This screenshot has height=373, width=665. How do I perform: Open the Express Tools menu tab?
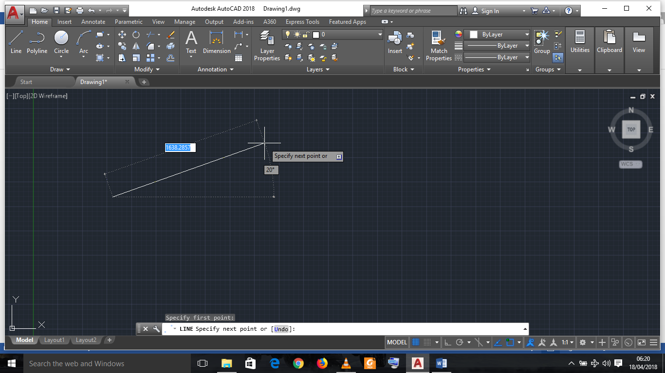click(302, 21)
